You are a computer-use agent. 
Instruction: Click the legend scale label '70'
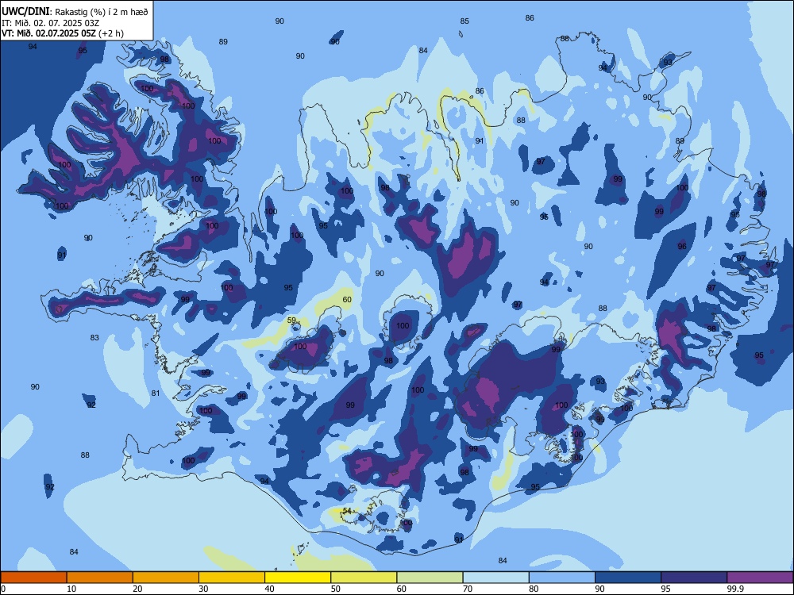468,589
